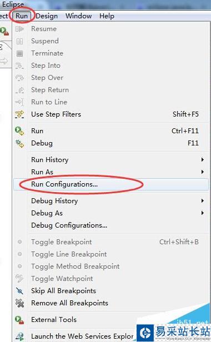Click the Use Step Filters icon

[19, 114]
